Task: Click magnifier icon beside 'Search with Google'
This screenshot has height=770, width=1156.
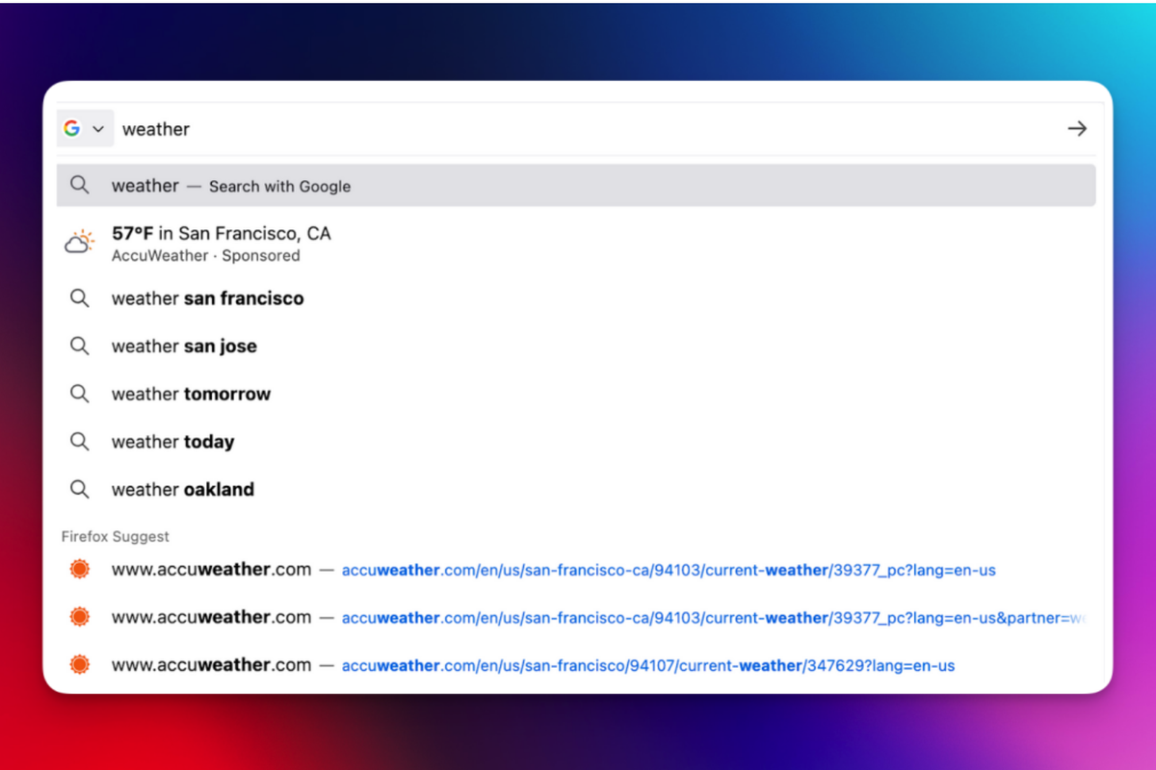Action: click(80, 186)
